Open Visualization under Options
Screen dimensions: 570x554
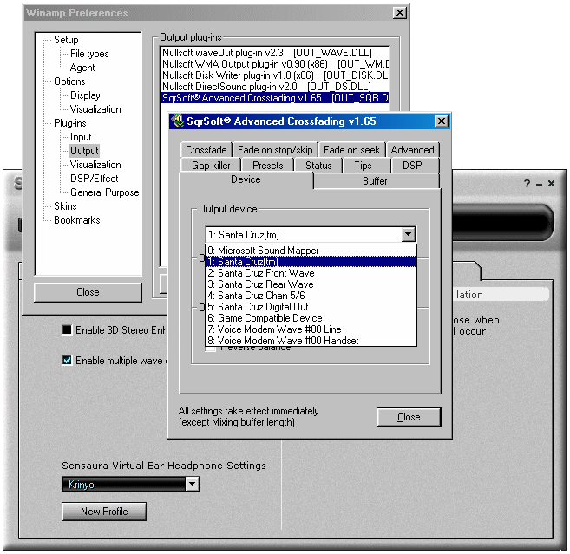click(95, 109)
